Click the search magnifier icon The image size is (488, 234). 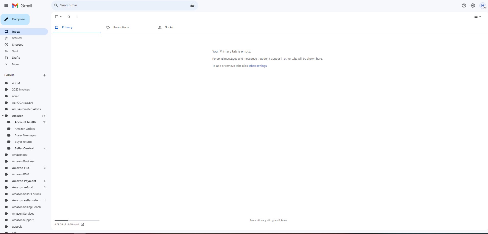coord(56,5)
